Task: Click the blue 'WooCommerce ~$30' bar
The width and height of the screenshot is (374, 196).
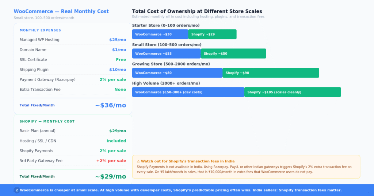Action: pos(160,34)
